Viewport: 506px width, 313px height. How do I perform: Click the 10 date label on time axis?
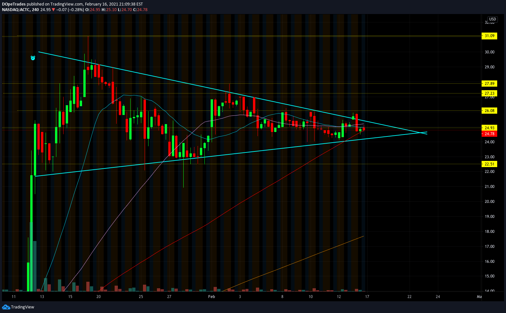point(311,297)
